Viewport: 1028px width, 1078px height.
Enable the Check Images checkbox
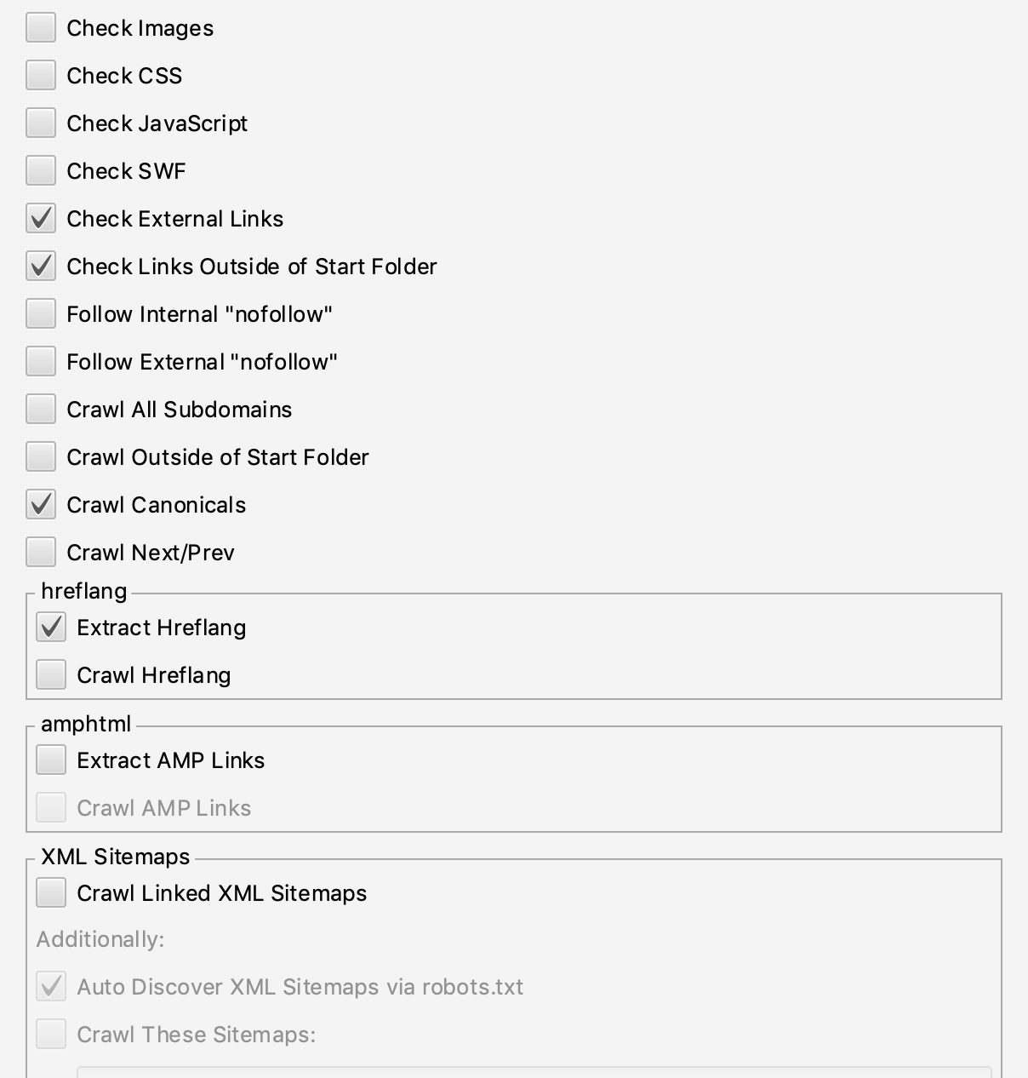pos(41,28)
